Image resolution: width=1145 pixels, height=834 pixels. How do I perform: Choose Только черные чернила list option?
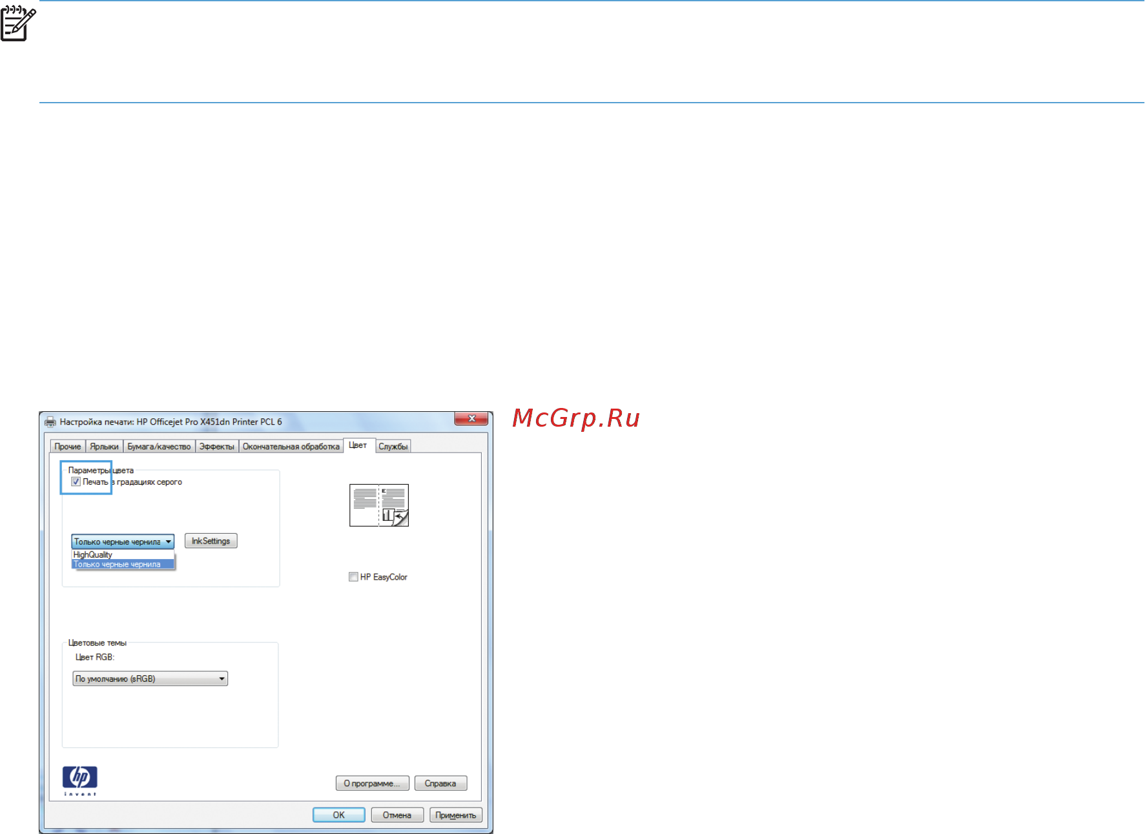(x=123, y=564)
